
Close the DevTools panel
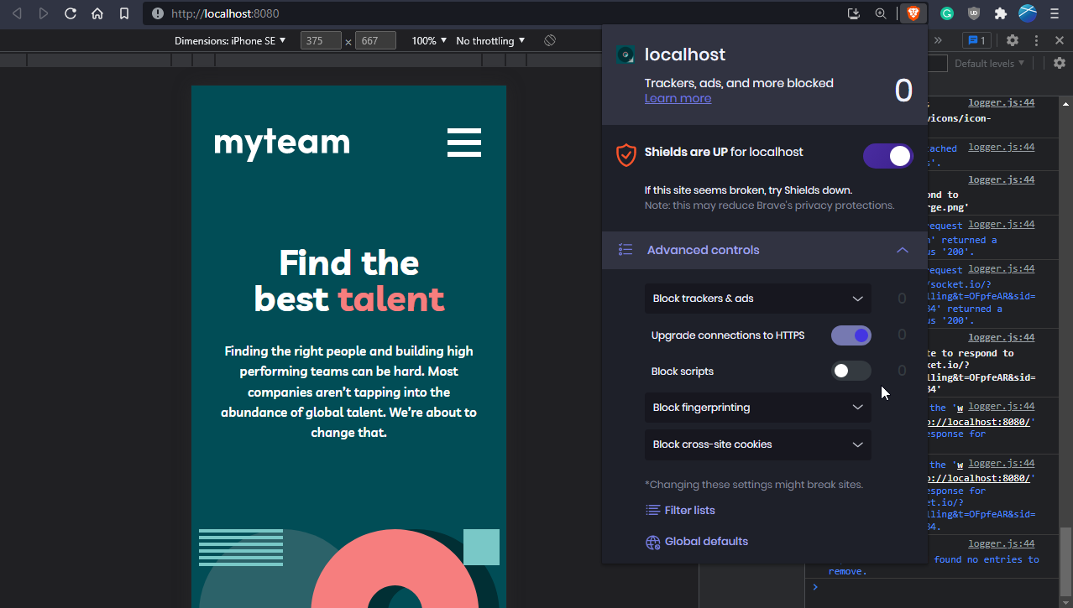coord(1060,40)
